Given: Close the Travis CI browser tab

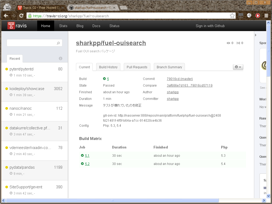Looking at the screenshot, I should tap(63, 8).
